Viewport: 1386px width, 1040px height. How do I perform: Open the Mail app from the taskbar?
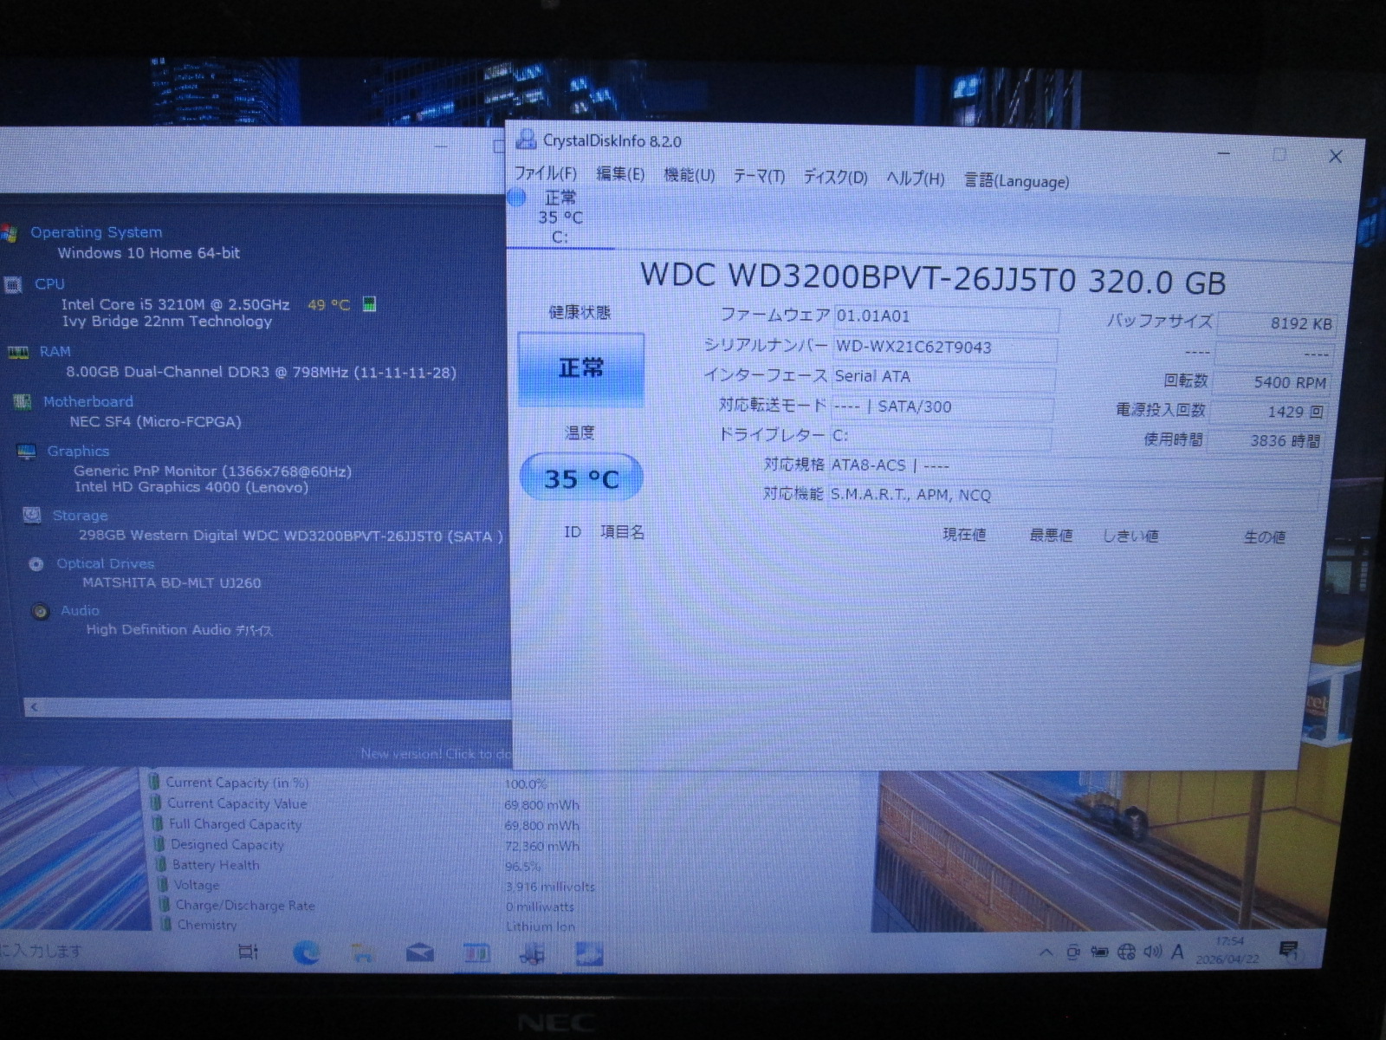click(x=420, y=954)
